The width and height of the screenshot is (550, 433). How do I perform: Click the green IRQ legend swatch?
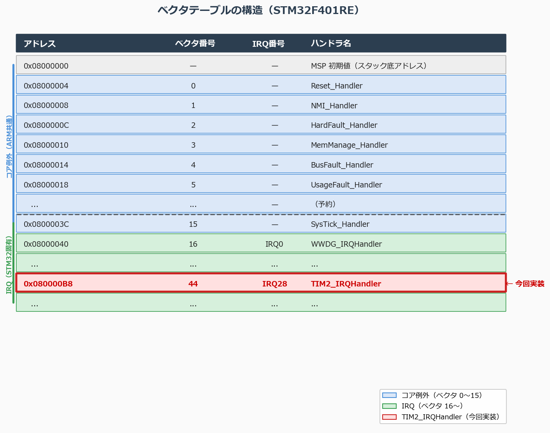[389, 406]
